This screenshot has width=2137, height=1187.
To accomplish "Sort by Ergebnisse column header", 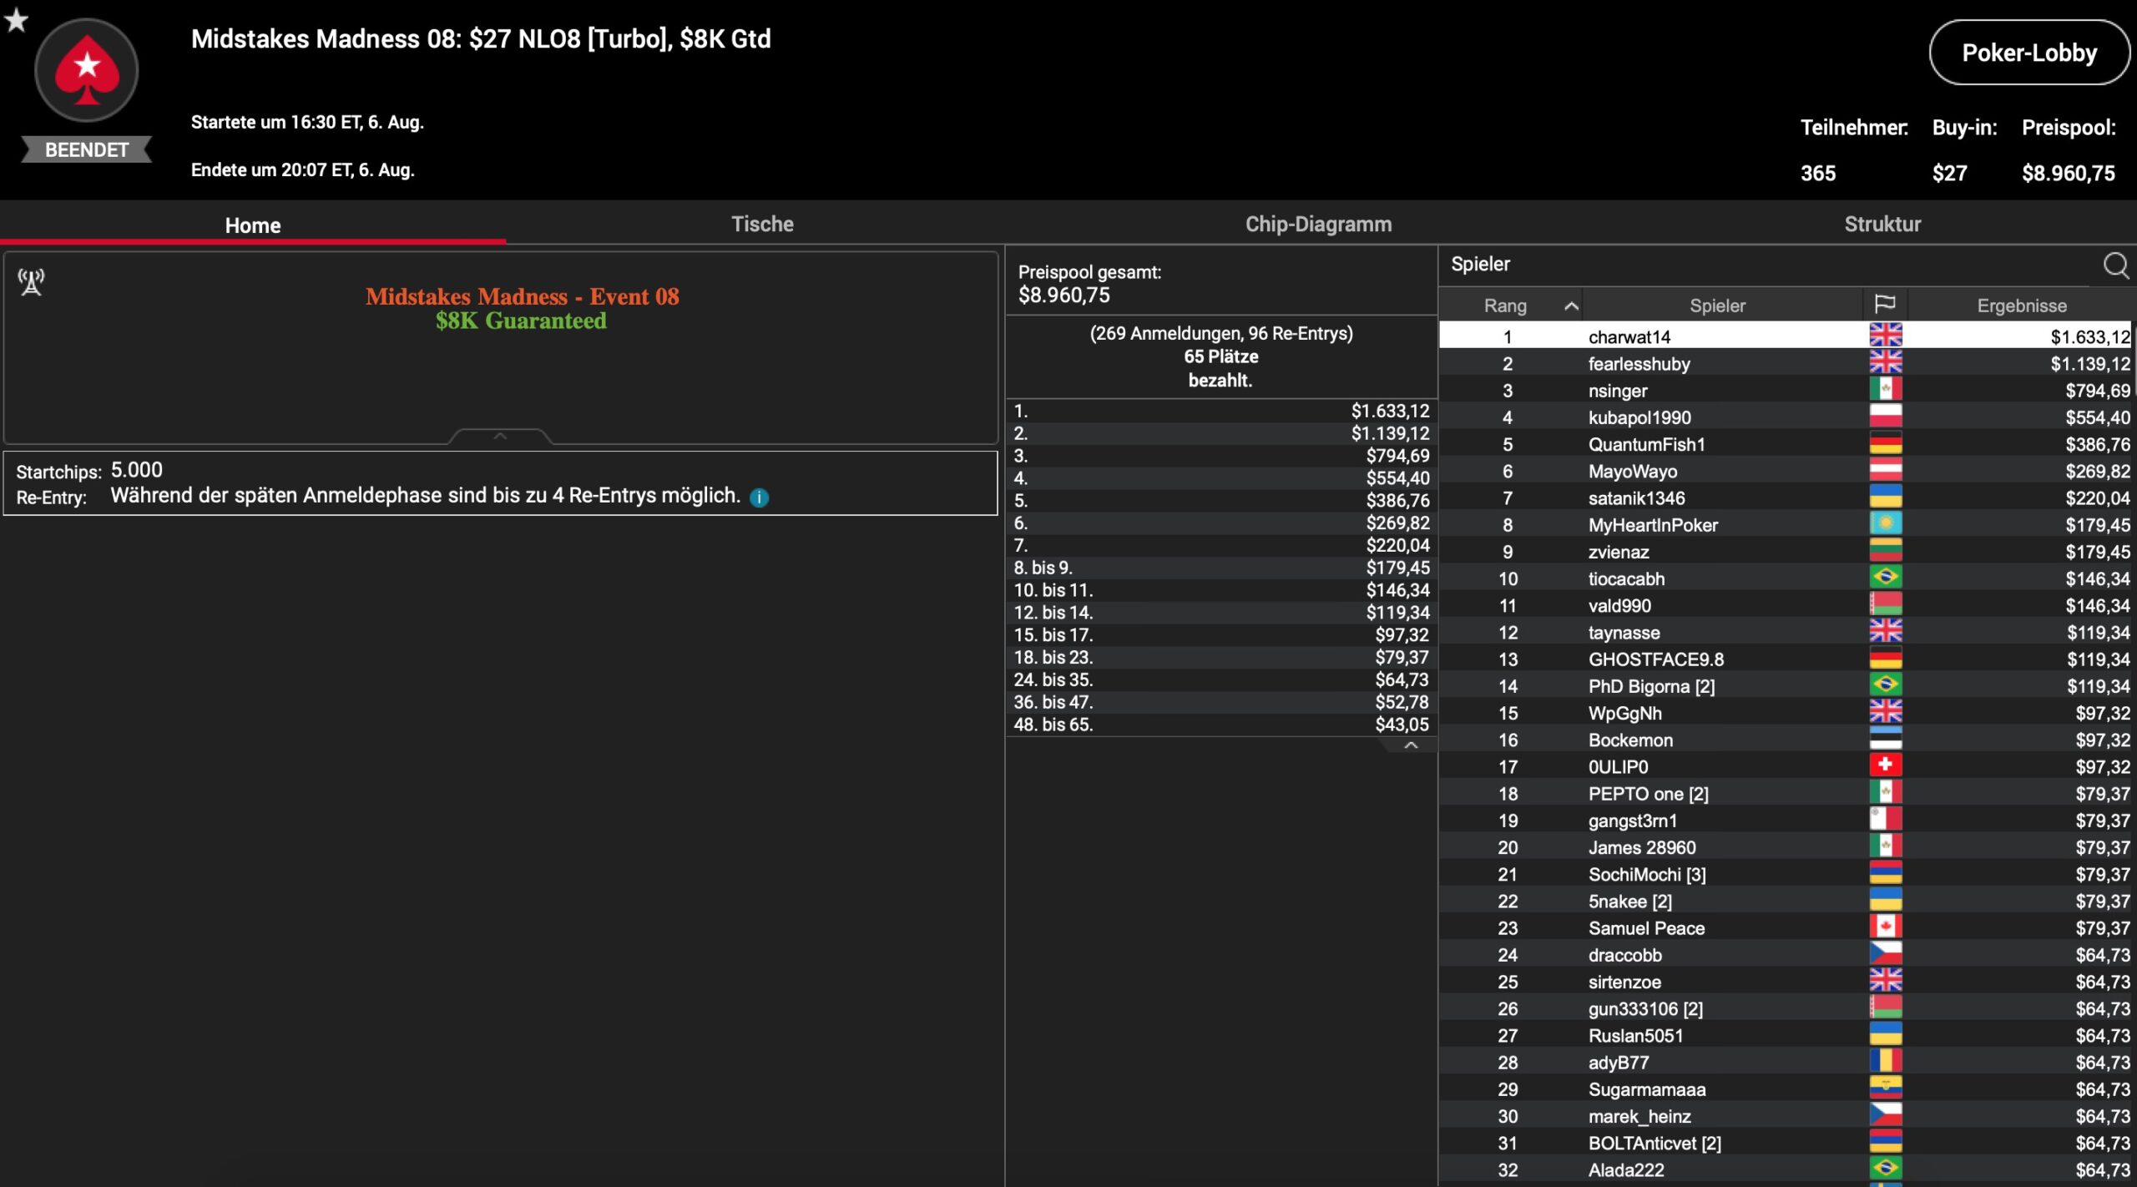I will tap(2020, 306).
